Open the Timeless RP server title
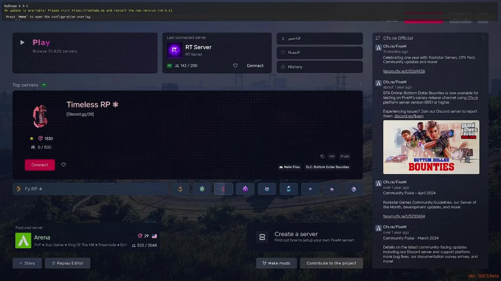 (92, 105)
